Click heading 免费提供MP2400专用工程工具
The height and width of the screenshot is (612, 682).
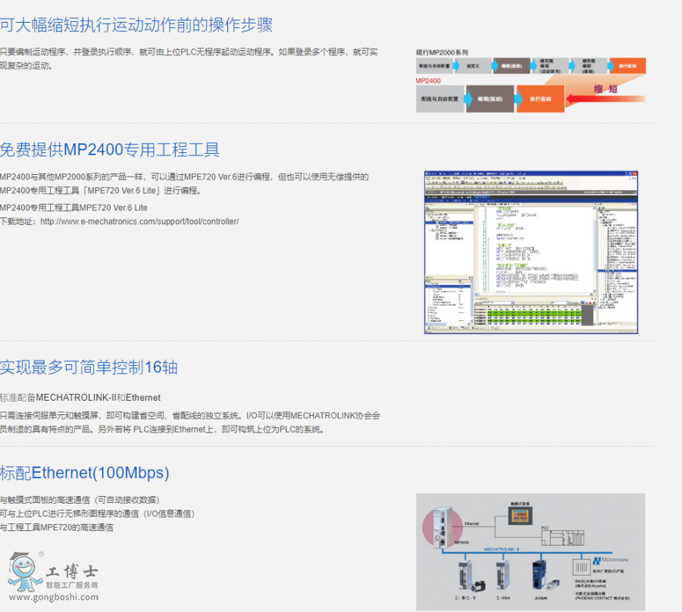point(110,149)
